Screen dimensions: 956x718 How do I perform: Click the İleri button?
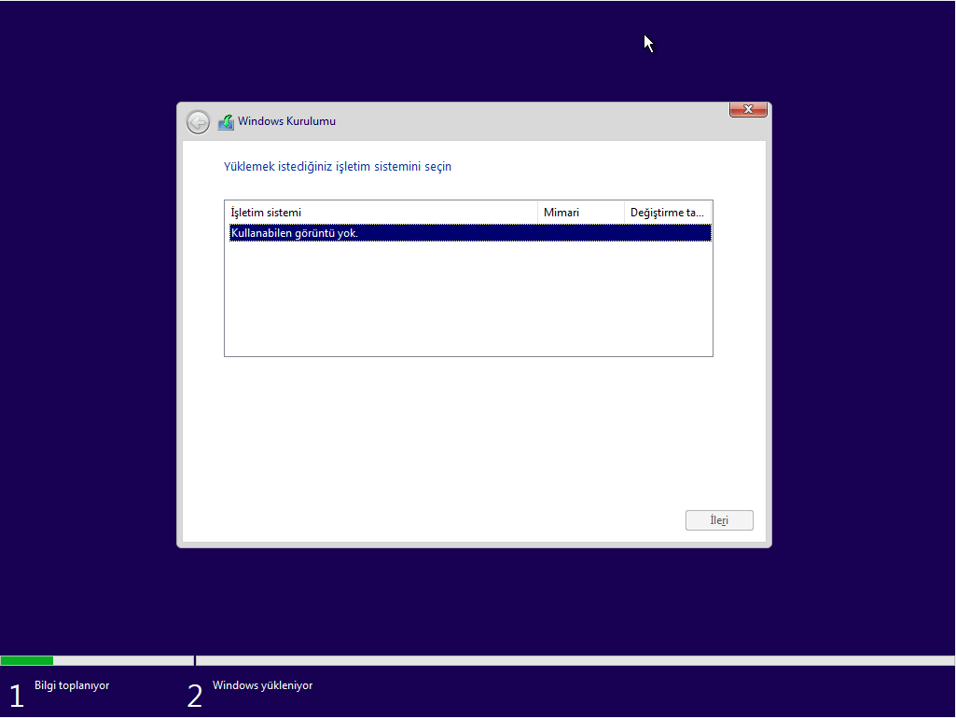point(719,520)
